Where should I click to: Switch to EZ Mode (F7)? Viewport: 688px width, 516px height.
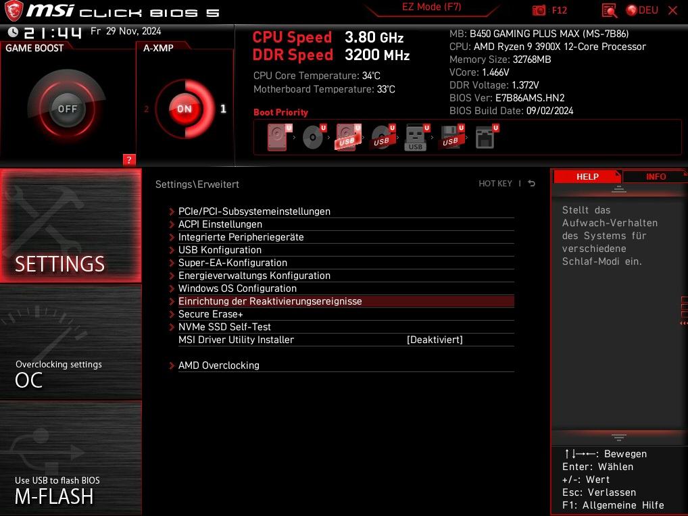coord(431,7)
